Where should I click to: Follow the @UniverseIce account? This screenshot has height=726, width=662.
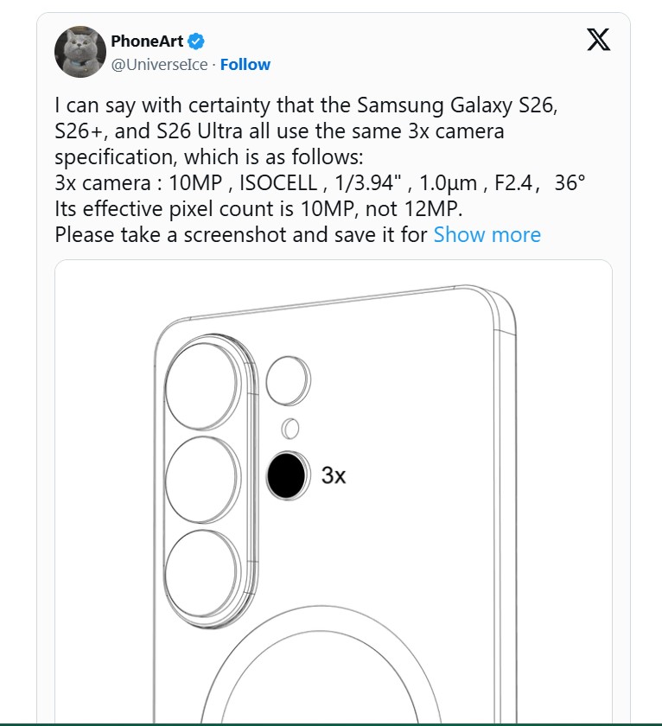(x=245, y=64)
